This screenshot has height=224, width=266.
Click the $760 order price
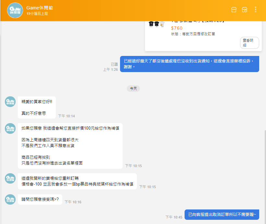176,28
